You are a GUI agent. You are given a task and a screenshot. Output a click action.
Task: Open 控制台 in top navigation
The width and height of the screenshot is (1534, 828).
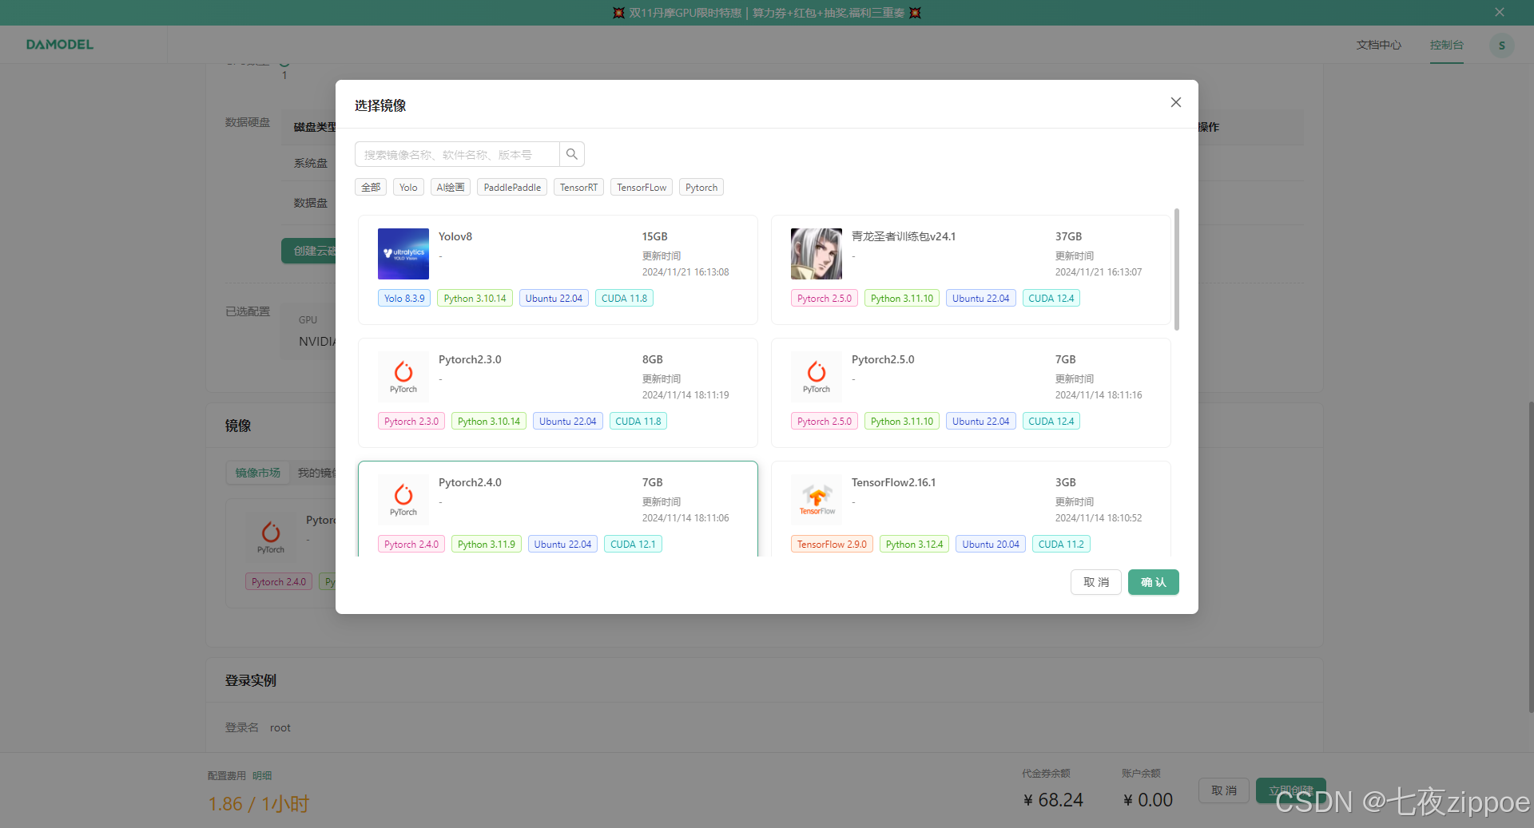click(x=1447, y=45)
